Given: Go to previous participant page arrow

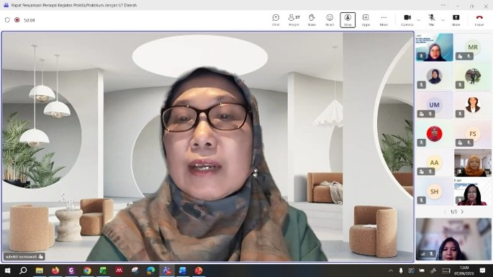Looking at the screenshot, I should click(445, 212).
